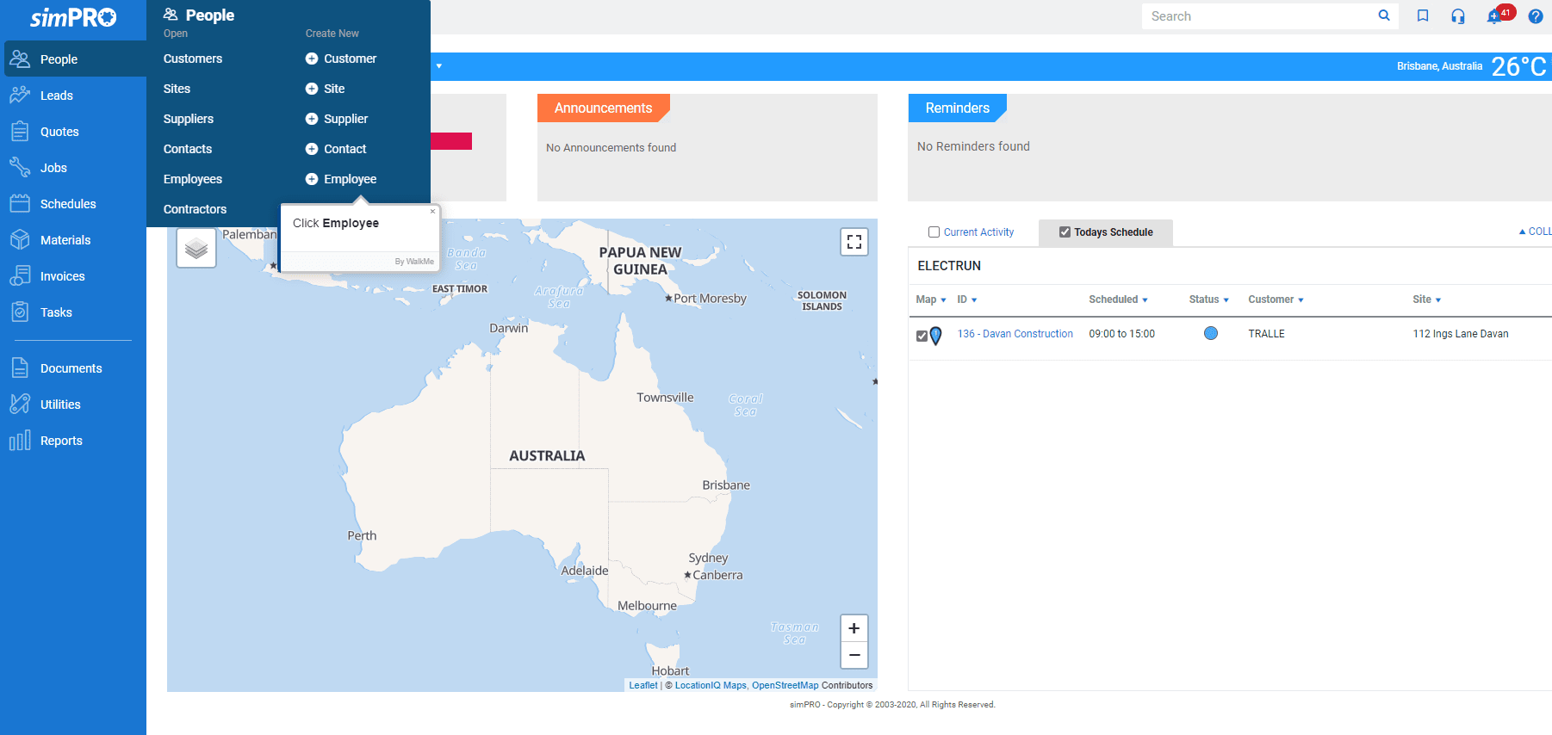Click the search magnifier icon
Screen dimensions: 1552x735
1384,15
